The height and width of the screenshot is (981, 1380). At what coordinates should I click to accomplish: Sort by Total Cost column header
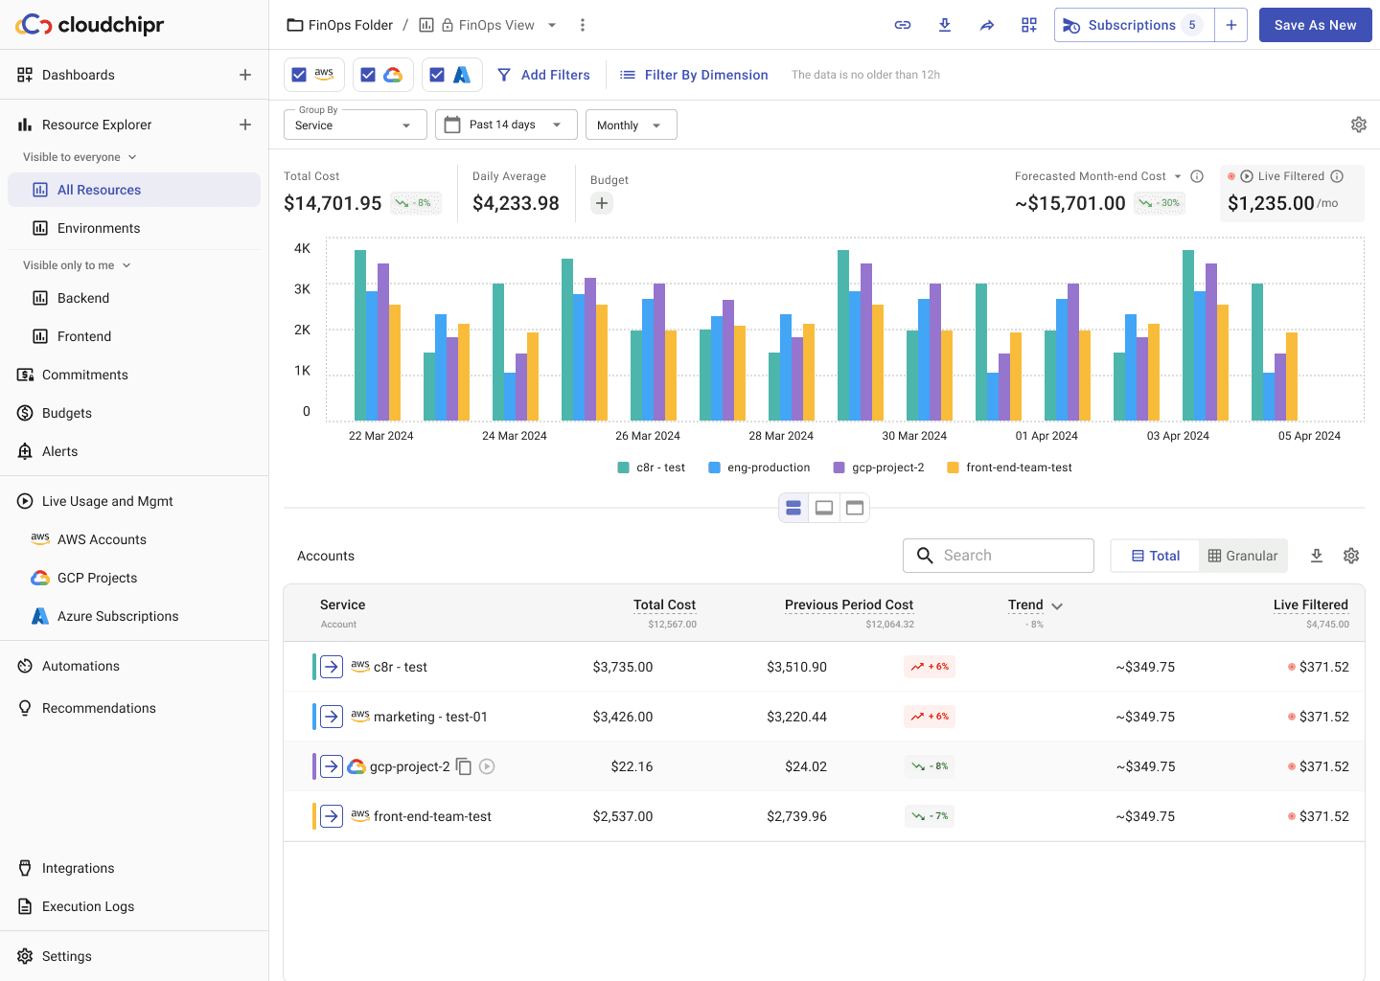(664, 605)
